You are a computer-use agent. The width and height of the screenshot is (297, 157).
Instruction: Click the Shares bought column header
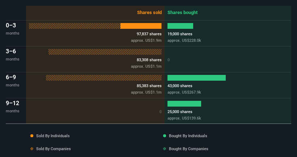point(182,13)
